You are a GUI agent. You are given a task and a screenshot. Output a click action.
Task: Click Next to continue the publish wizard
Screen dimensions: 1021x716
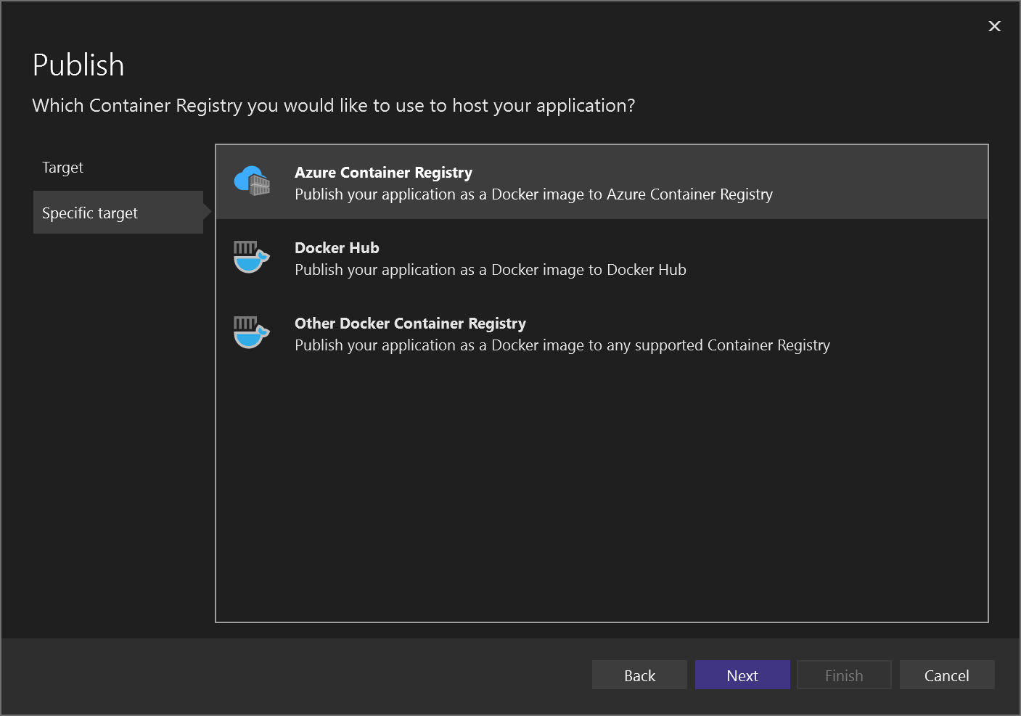(742, 675)
